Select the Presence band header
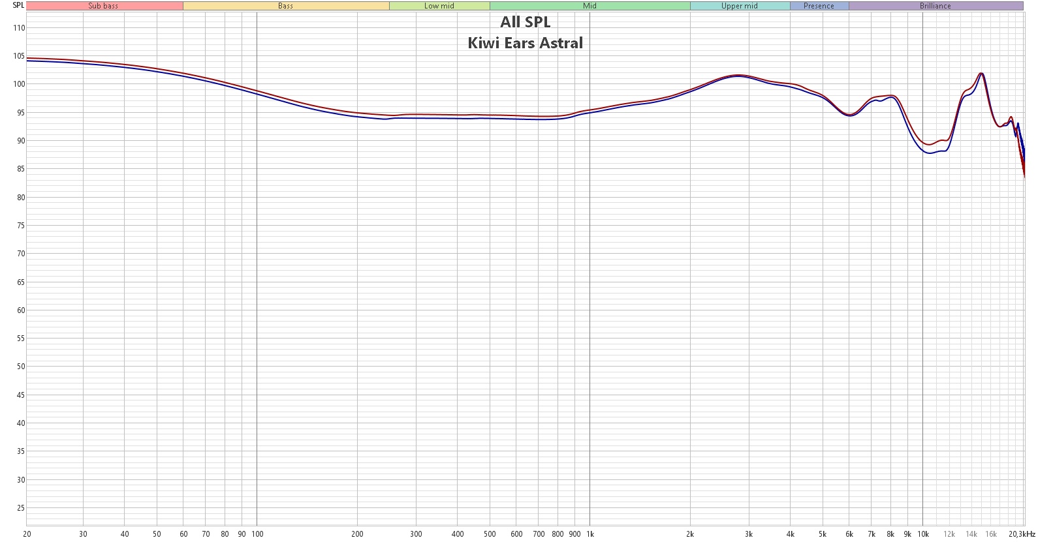 point(819,6)
